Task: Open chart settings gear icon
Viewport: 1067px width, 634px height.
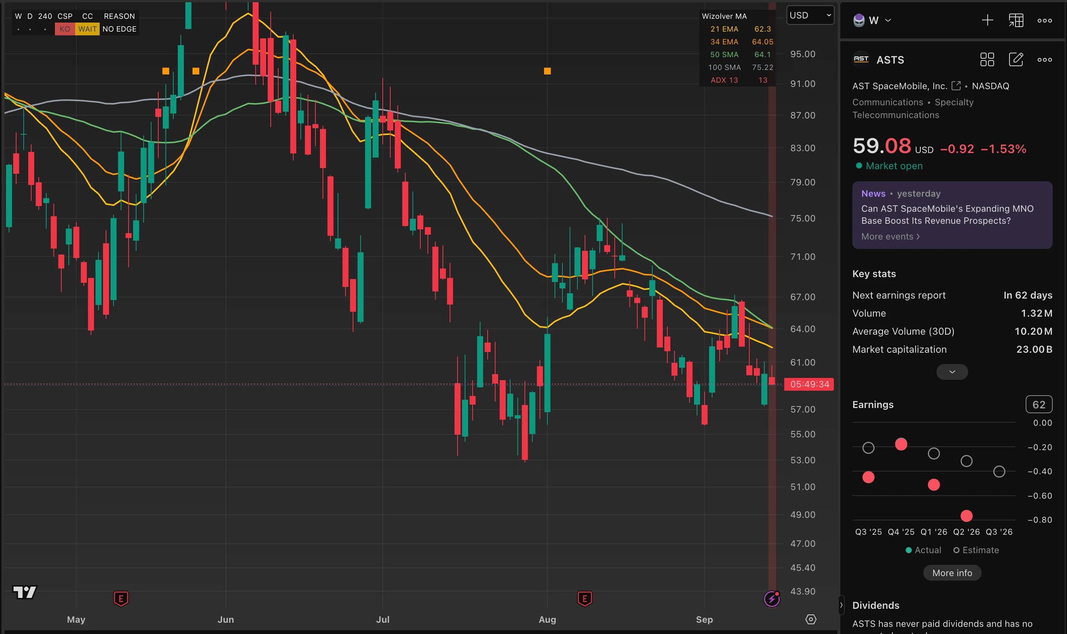Action: click(x=811, y=619)
